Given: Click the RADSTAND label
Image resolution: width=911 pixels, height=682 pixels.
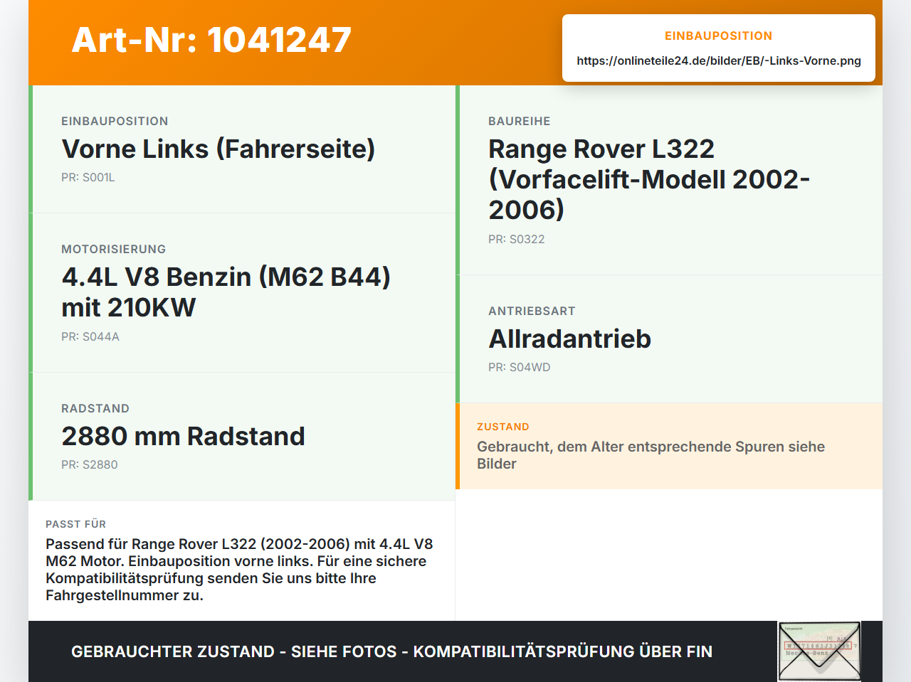Looking at the screenshot, I should 95,408.
